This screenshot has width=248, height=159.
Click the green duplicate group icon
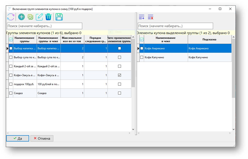[x=31, y=17]
